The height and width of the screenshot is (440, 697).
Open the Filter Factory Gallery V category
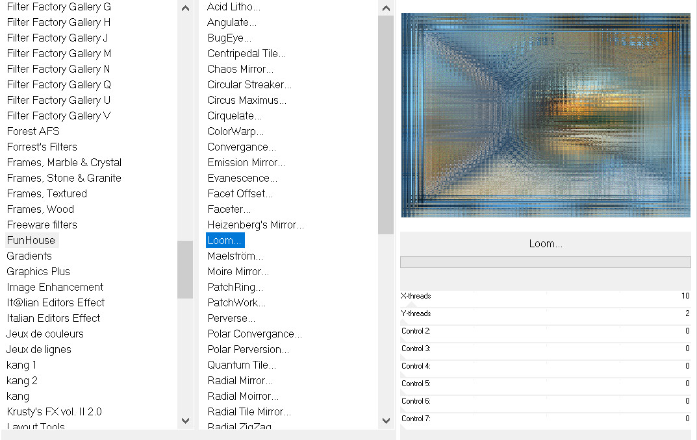point(58,116)
